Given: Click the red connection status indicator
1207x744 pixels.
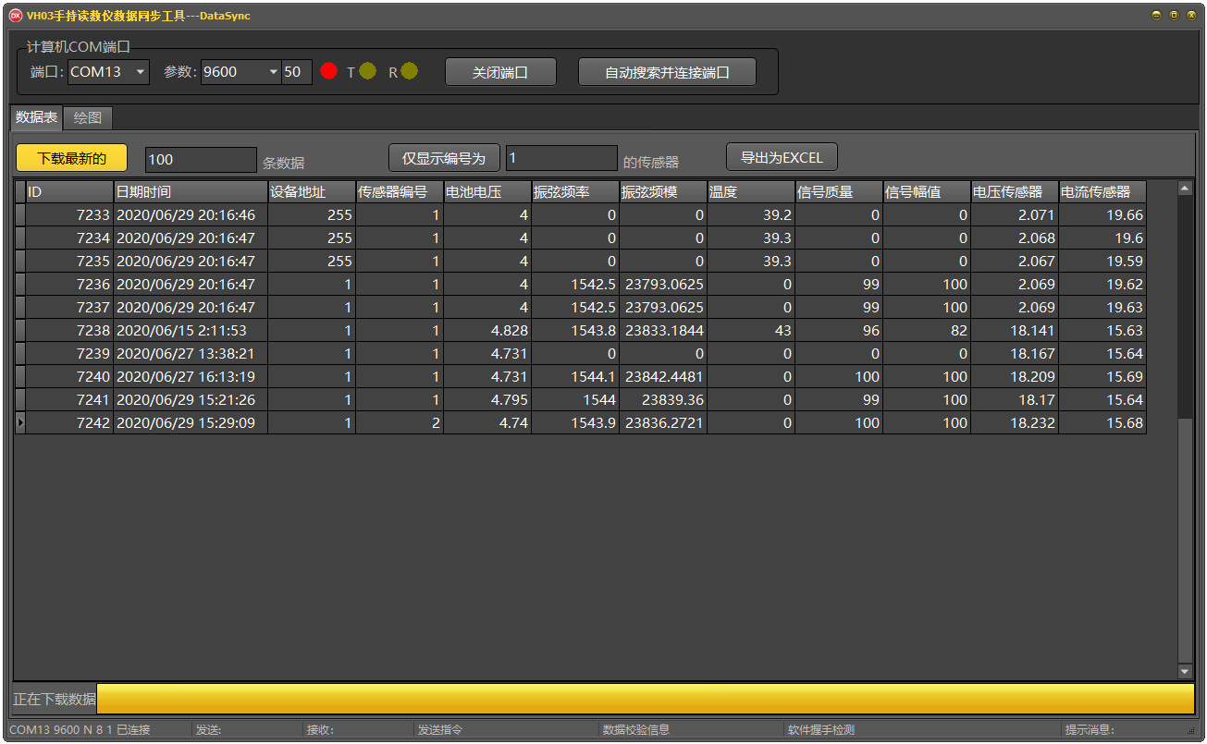Looking at the screenshot, I should click(328, 71).
